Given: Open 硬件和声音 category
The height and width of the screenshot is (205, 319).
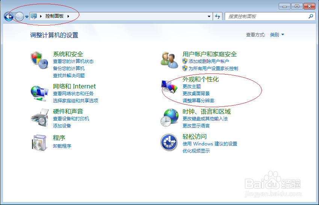Looking at the screenshot, I should 68,111.
